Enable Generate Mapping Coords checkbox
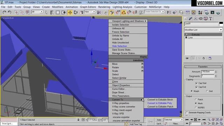 187,113
